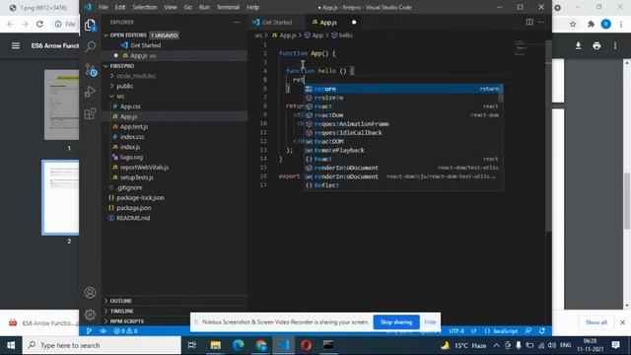The image size is (631, 355).
Task: Click the browser download icon in PDF viewer
Action: [x=579, y=46]
